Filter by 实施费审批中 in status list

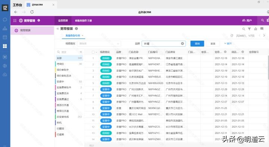pos(69,87)
